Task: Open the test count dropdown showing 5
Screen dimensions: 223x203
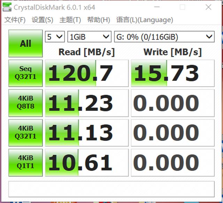Action: click(55, 36)
